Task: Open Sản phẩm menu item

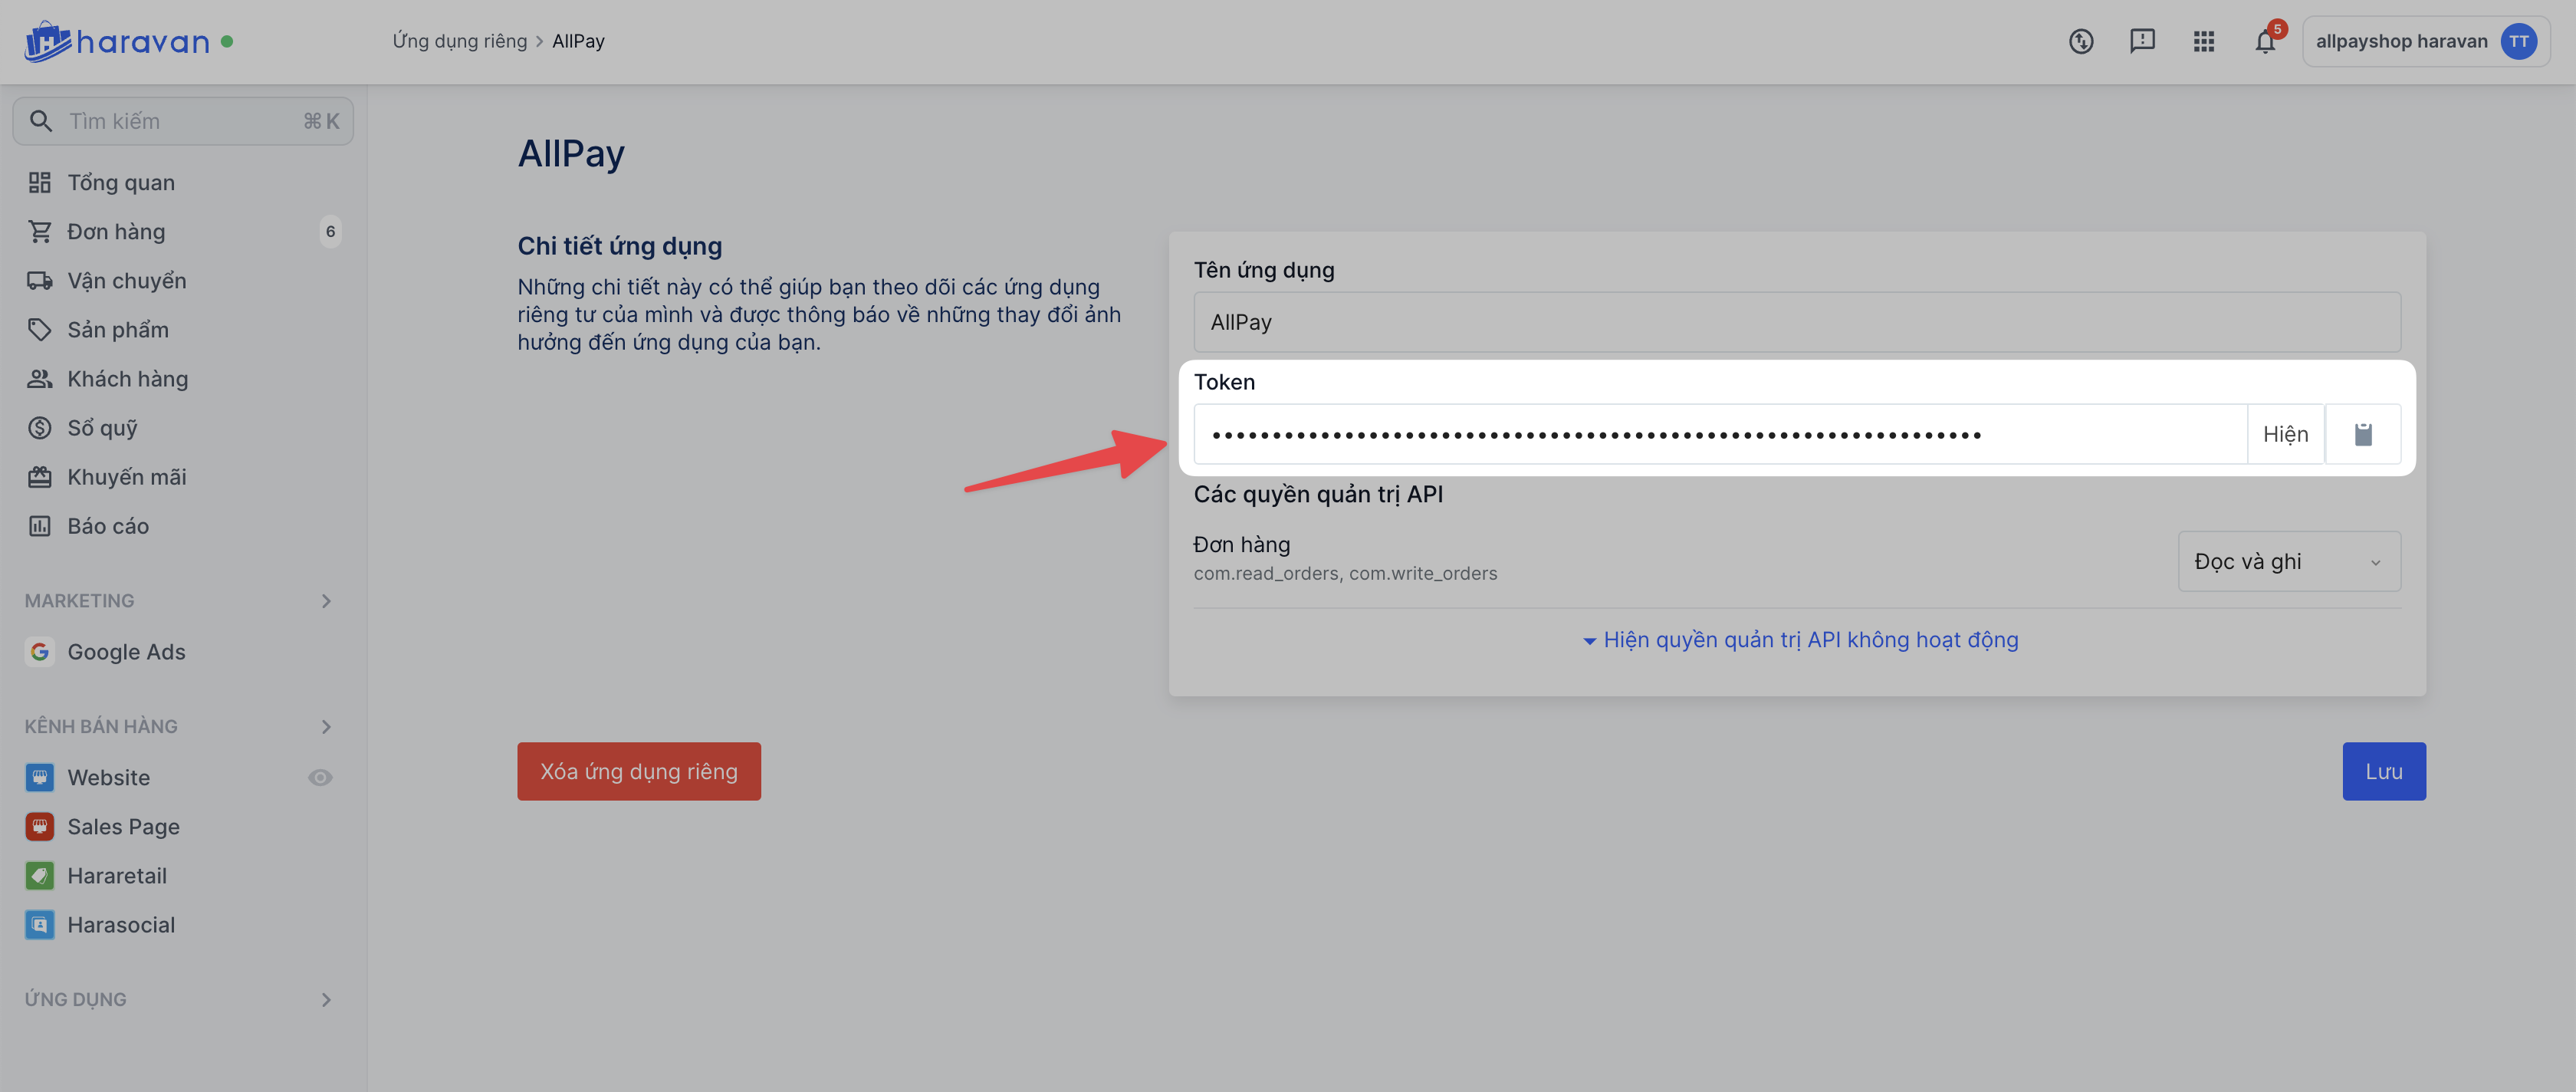Action: (x=118, y=329)
